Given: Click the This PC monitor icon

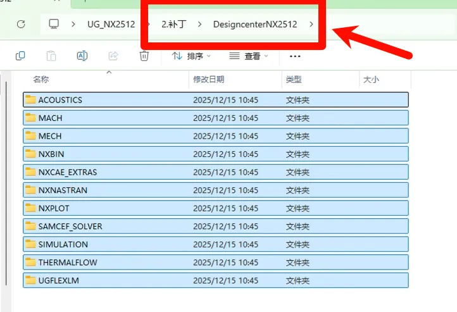Looking at the screenshot, I should pos(54,24).
